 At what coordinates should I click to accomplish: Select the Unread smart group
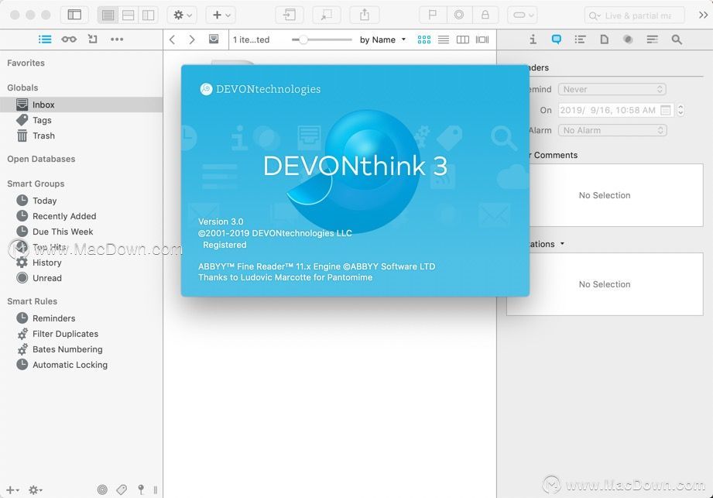click(81, 278)
